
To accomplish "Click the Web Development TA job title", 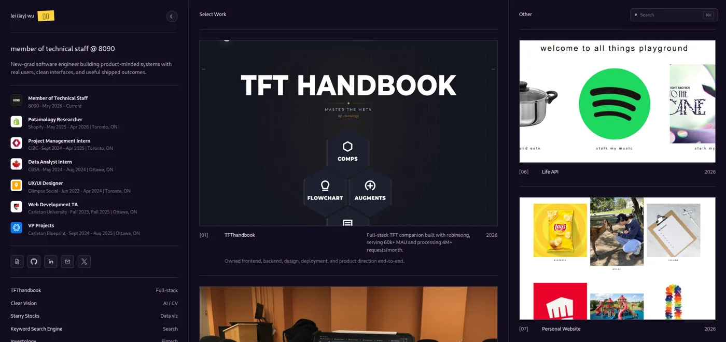I will [53, 205].
